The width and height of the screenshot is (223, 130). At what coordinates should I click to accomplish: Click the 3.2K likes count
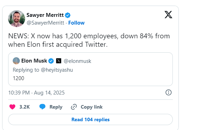click(x=25, y=107)
